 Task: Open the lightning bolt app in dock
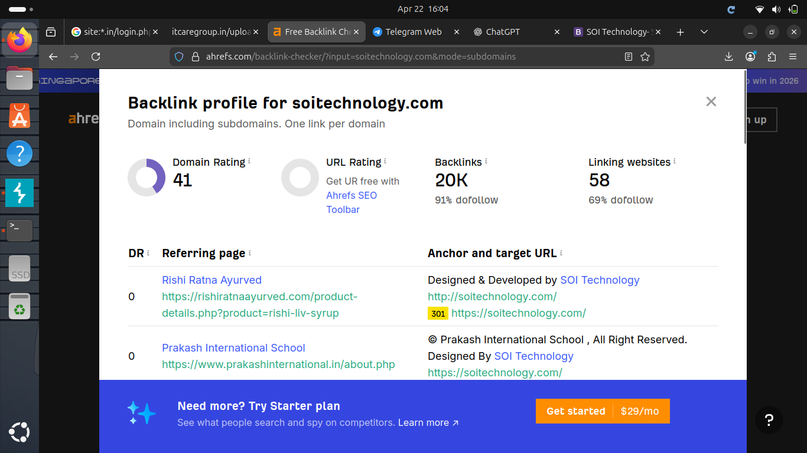click(x=19, y=193)
